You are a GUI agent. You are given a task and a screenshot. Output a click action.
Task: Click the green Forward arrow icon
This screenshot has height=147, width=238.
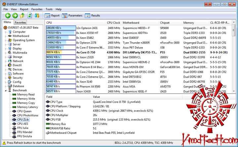[x=15, y=15]
